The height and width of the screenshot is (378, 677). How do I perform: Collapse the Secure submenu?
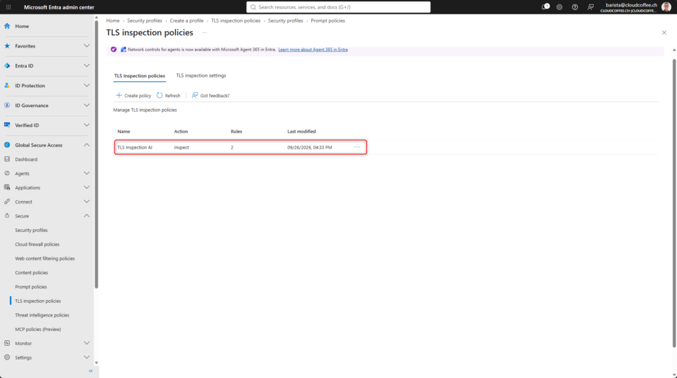87,215
